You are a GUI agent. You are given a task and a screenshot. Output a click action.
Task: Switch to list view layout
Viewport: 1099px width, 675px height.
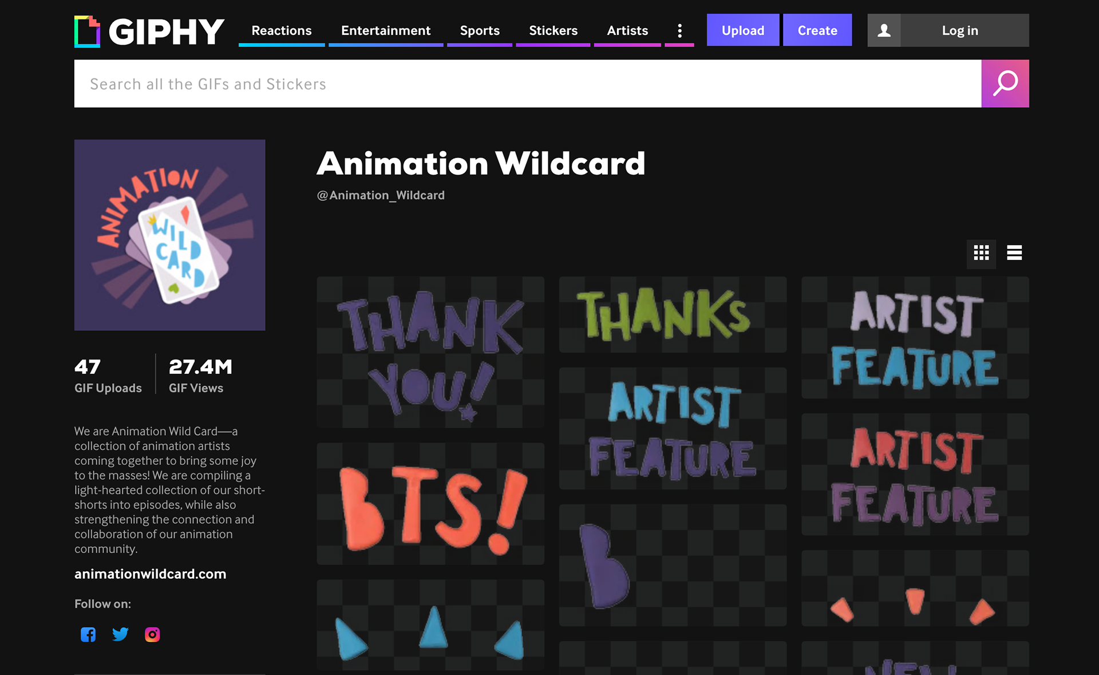1014,253
